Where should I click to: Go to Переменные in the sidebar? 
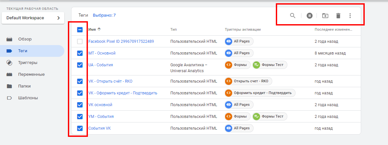click(x=31, y=74)
